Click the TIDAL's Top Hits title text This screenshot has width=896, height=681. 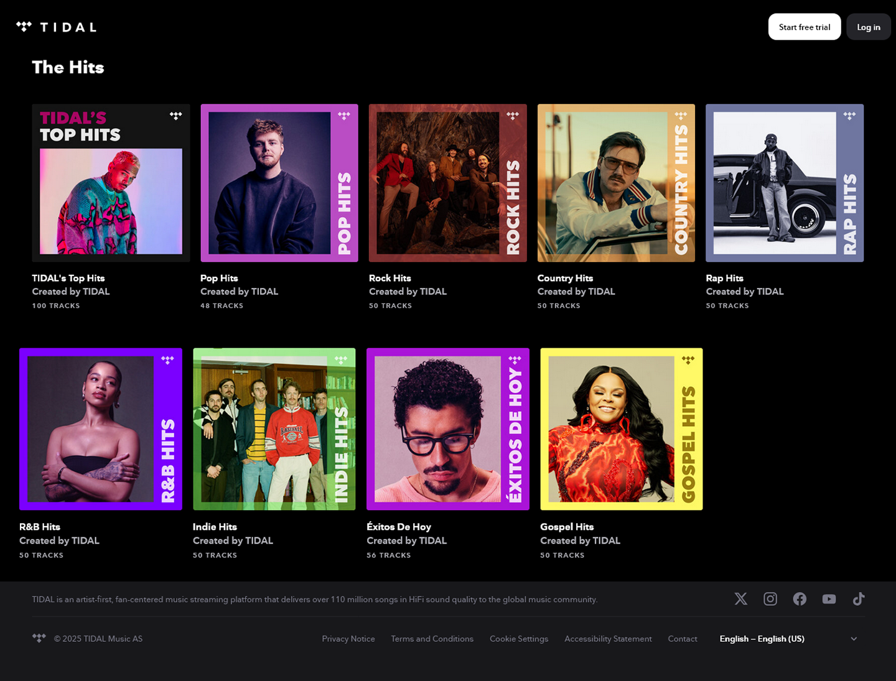[x=68, y=278]
